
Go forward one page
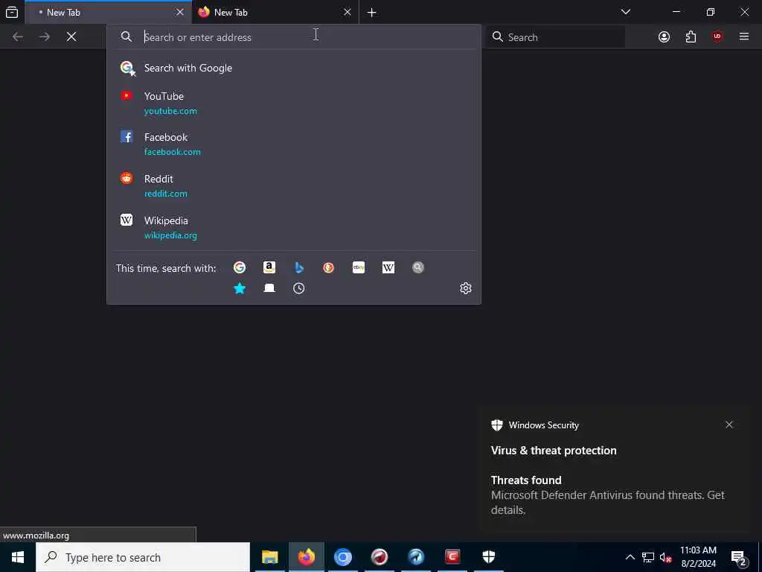45,37
